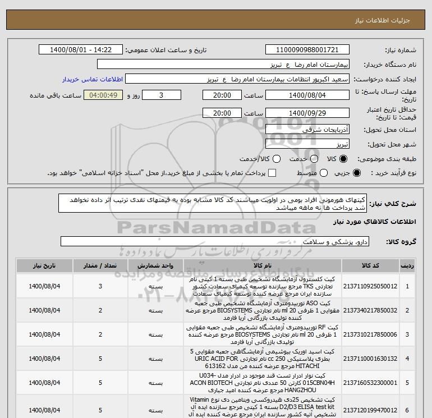
Task: Click the Vitamin D2/D3 ELISA kit product name
Action: click(x=263, y=407)
